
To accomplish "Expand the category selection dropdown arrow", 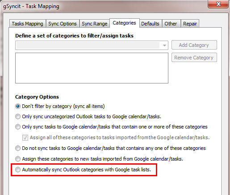I will (164, 46).
